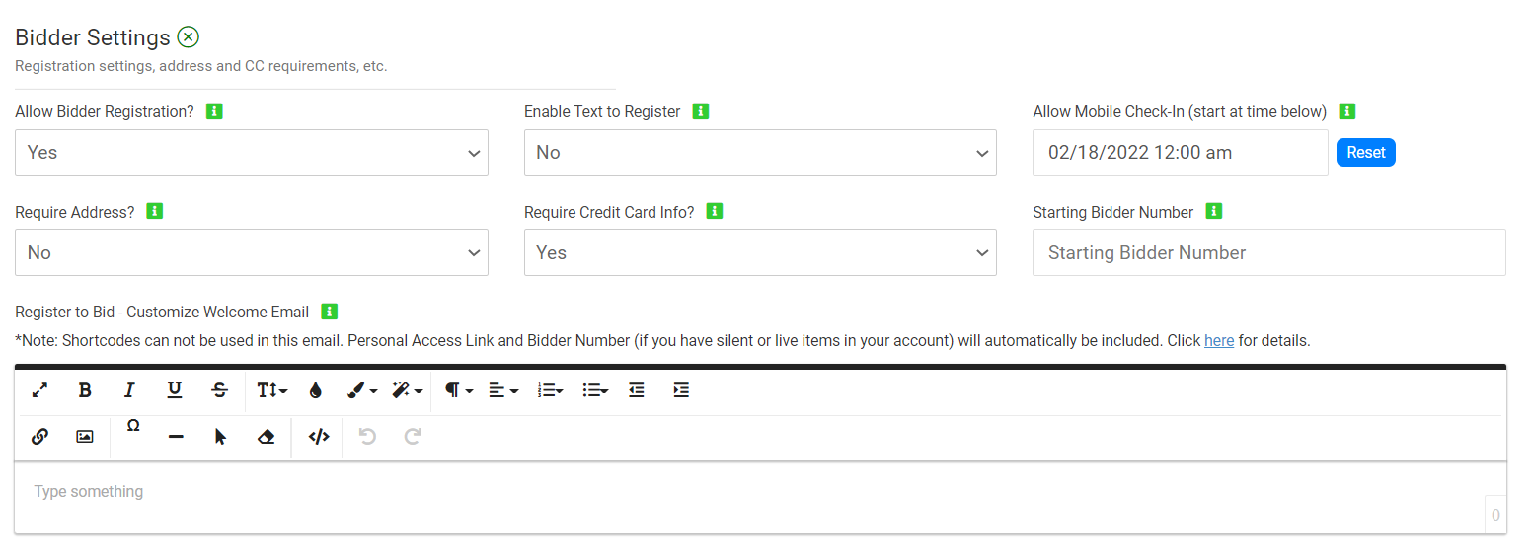Open the font size menu
Image resolution: width=1532 pixels, height=556 pixels.
click(x=271, y=390)
